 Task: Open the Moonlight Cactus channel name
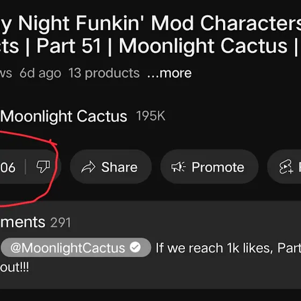[63, 116]
